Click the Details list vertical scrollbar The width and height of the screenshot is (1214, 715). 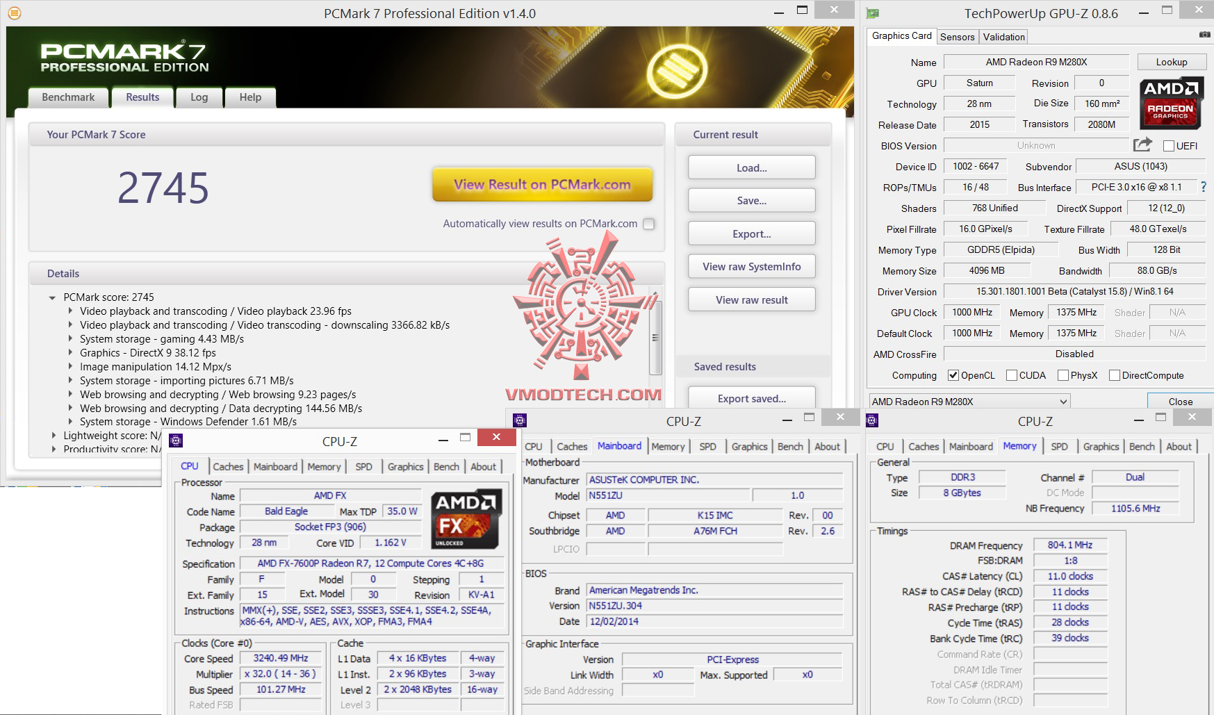(x=655, y=338)
